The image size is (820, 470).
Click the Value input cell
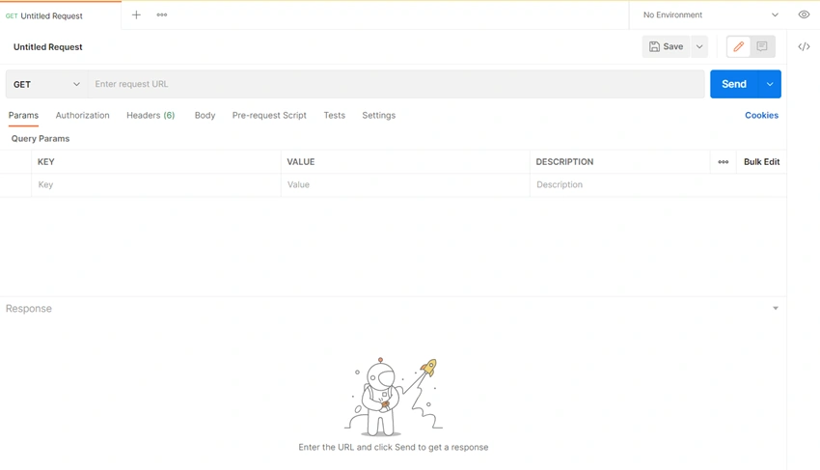(405, 184)
